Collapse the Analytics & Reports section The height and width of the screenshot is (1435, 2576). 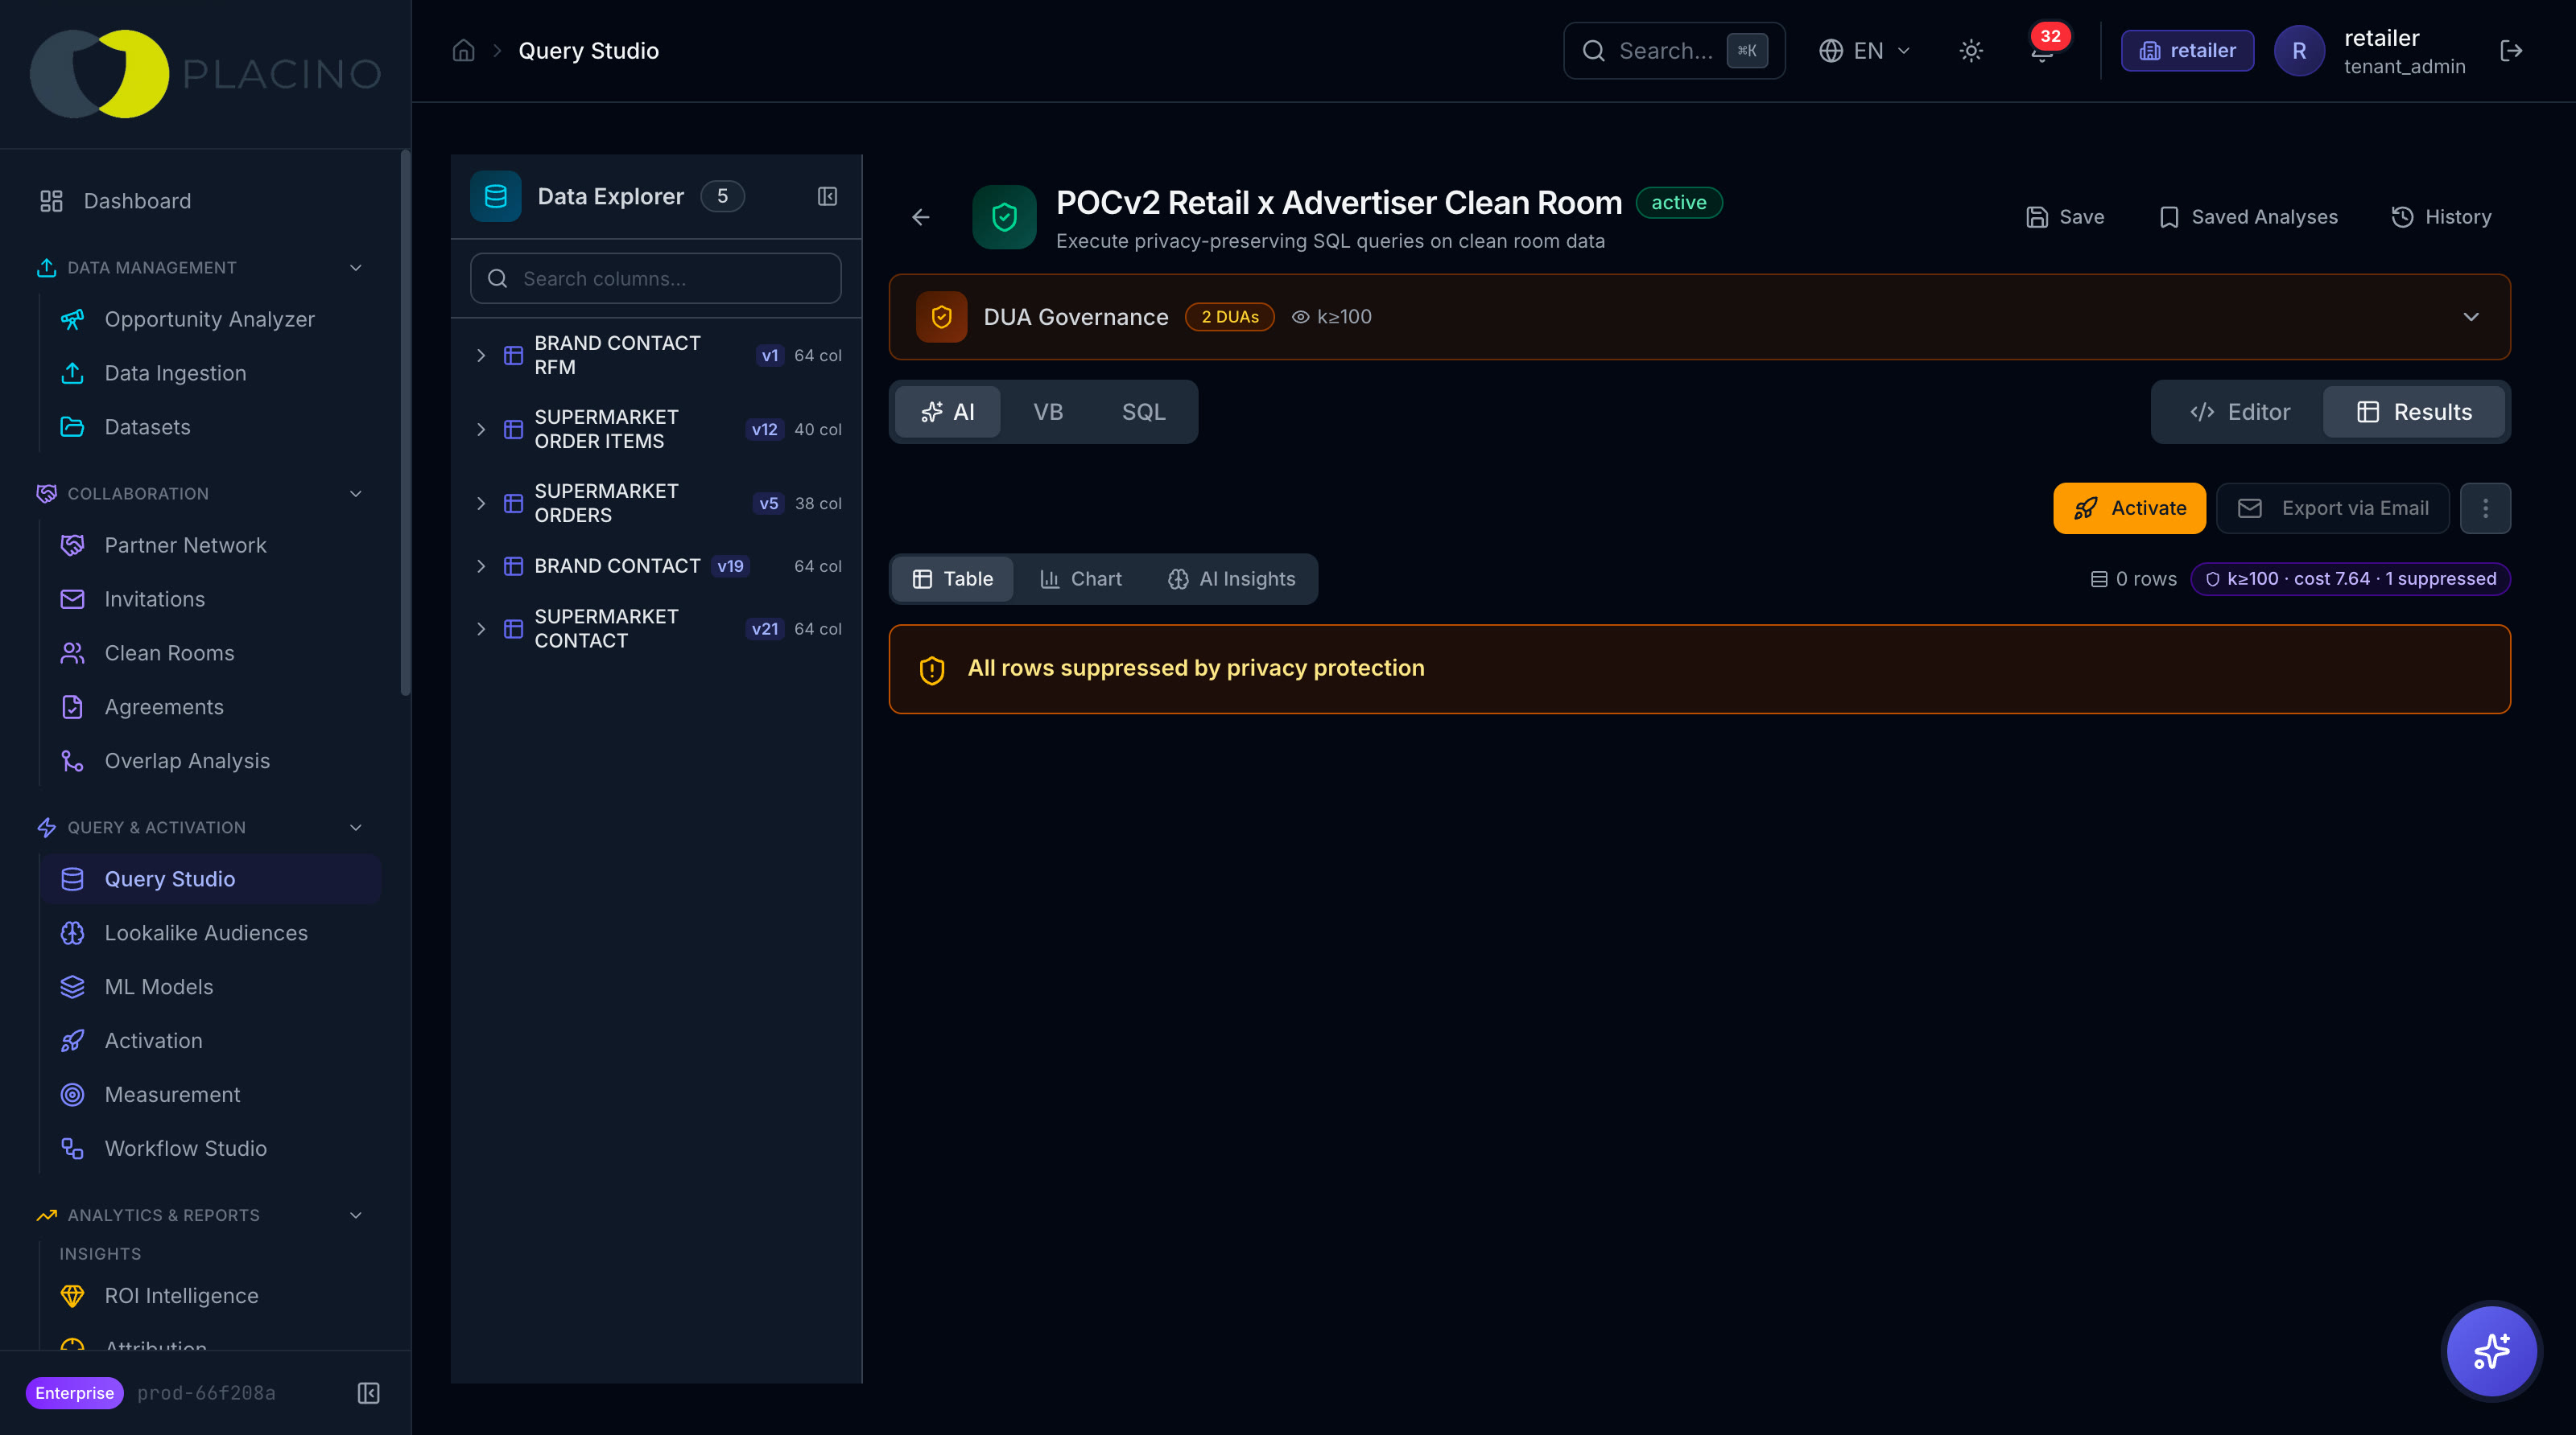click(x=355, y=1215)
